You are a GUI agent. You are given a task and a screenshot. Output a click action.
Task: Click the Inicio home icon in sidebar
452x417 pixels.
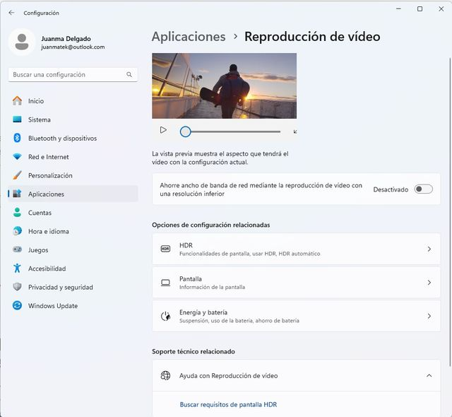17,101
